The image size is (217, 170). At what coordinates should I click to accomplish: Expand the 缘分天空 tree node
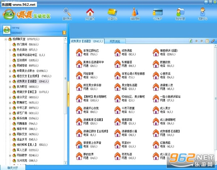pos(10,97)
